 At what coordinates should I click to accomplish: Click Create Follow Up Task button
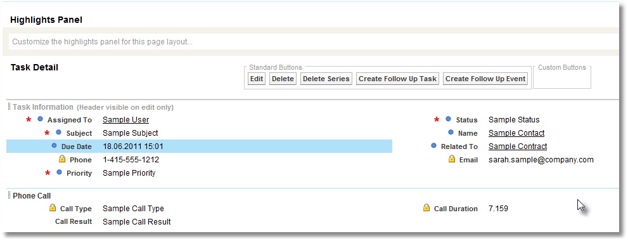(x=398, y=79)
